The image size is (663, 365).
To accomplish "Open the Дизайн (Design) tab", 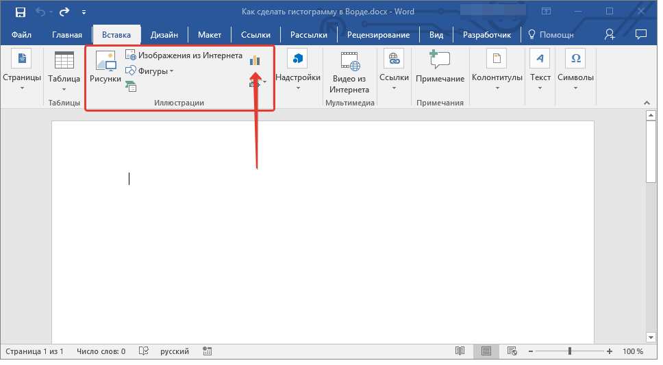I will click(164, 35).
